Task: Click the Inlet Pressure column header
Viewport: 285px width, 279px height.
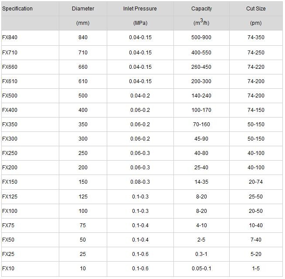Action: tap(140, 9)
